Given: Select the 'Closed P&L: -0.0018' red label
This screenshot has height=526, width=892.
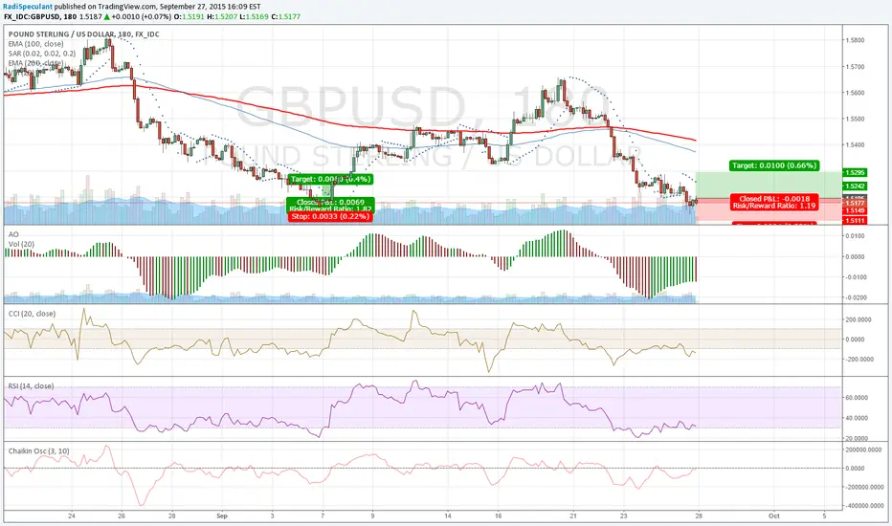Looking at the screenshot, I should click(774, 199).
